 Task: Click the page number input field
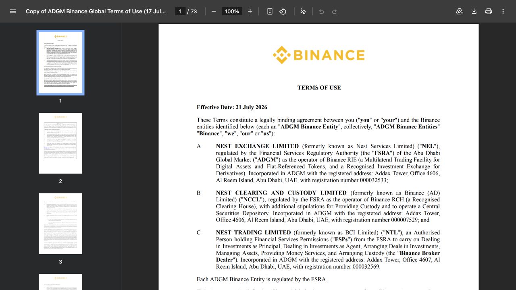coord(181,11)
